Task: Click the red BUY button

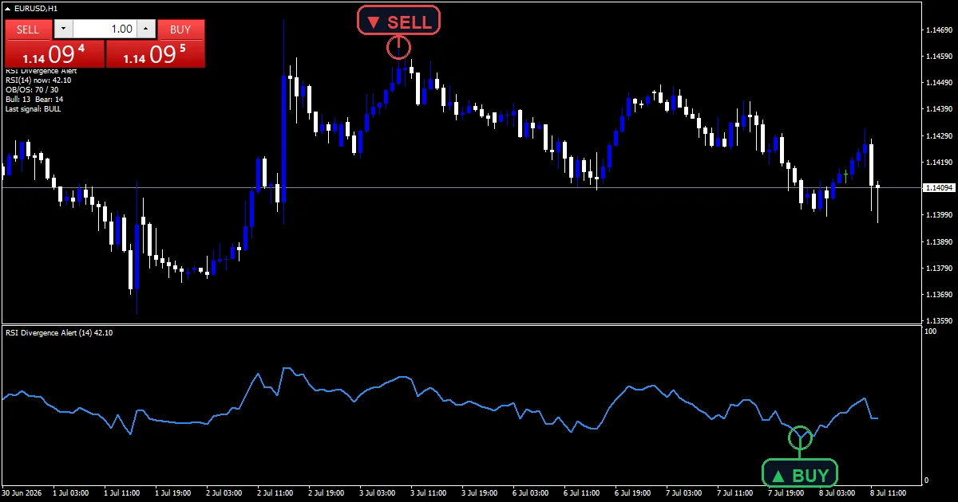Action: [x=181, y=29]
